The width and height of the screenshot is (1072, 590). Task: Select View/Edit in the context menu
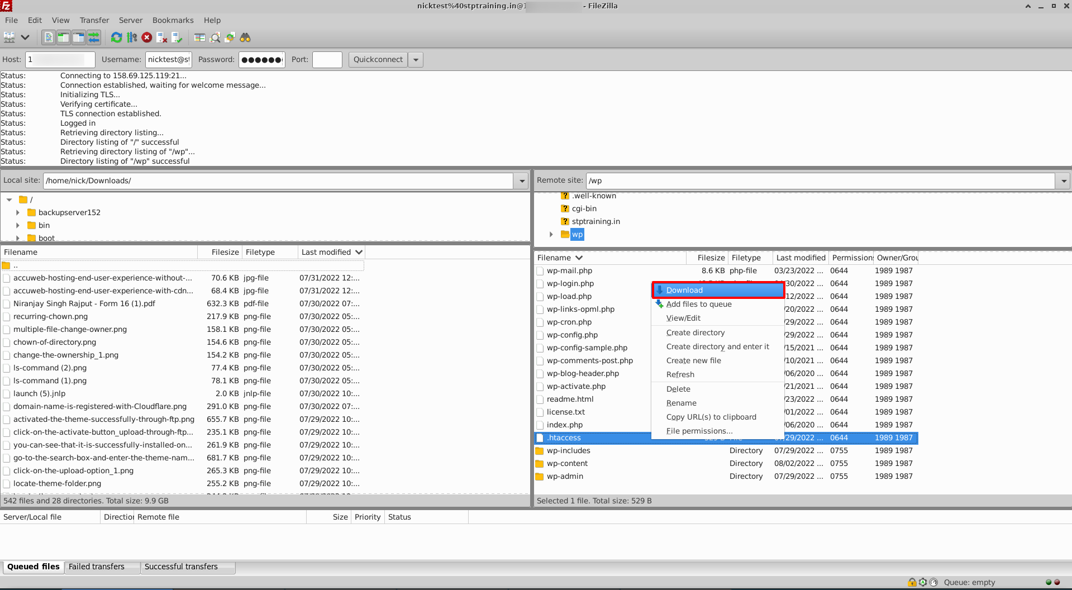coord(718,318)
